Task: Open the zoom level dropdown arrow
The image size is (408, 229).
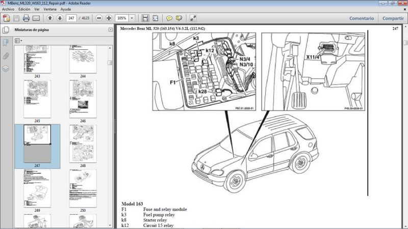Action: click(132, 18)
